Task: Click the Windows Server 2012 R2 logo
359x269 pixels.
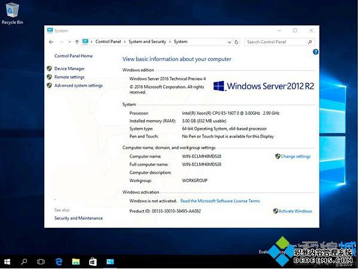Action: [x=263, y=86]
